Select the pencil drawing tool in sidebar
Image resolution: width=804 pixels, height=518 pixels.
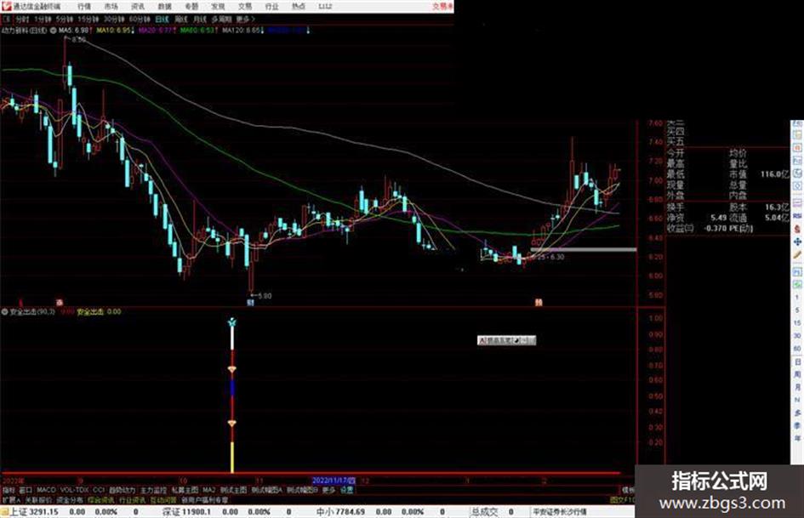tap(798, 254)
